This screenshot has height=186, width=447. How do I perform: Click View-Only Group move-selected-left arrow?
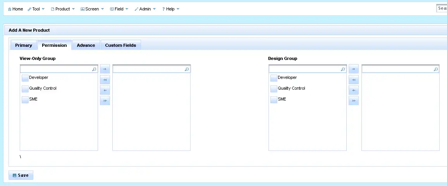pos(105,90)
